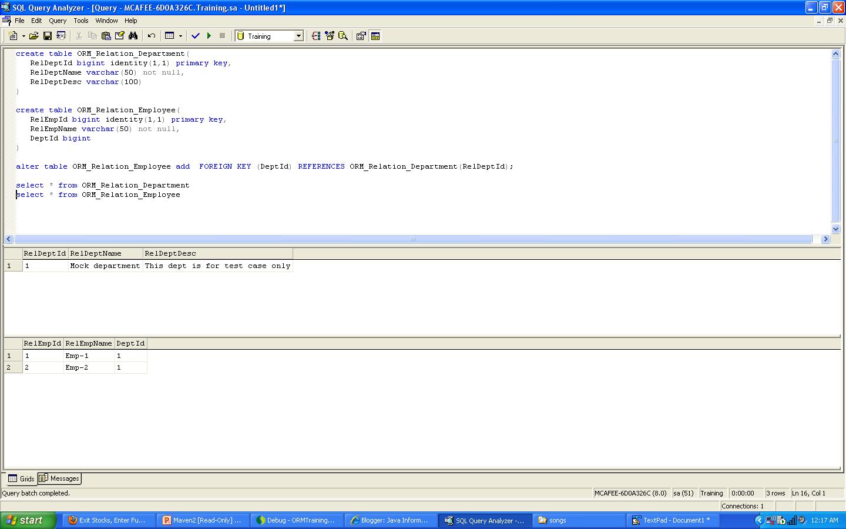
Task: Click the Current Connection Properties icon
Action: point(361,36)
